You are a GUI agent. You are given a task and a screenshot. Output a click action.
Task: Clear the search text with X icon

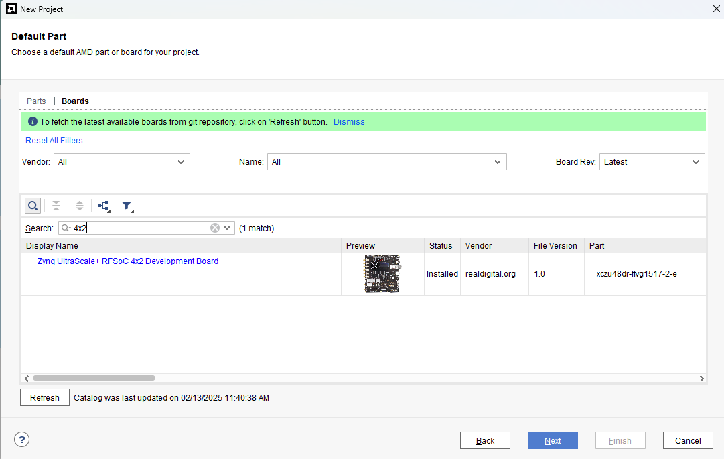(215, 228)
